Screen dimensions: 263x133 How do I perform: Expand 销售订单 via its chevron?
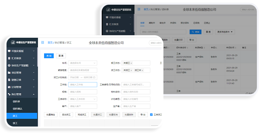point(34,80)
